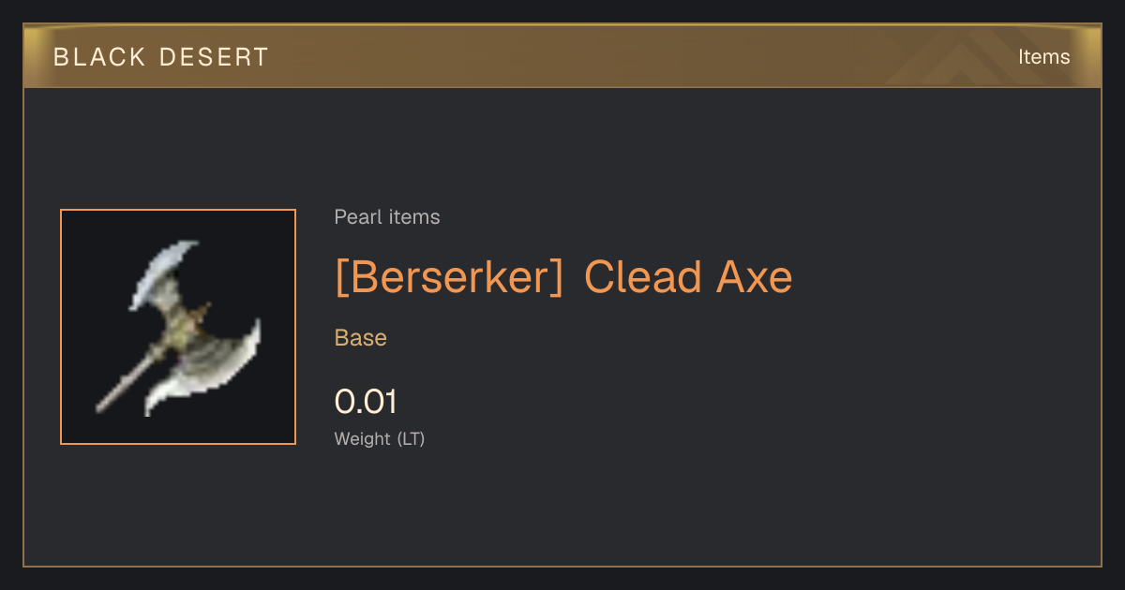Click the Clead Axe item icon

click(178, 327)
